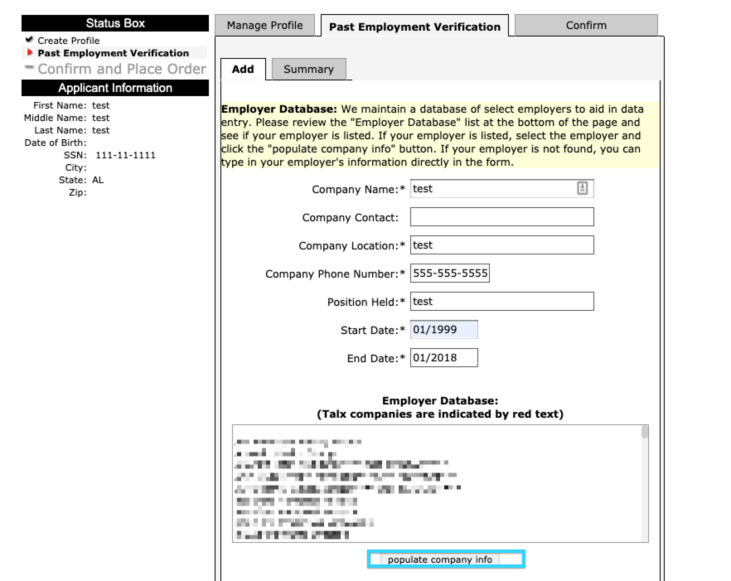Click the autofill contact icon in Company Name

point(583,188)
